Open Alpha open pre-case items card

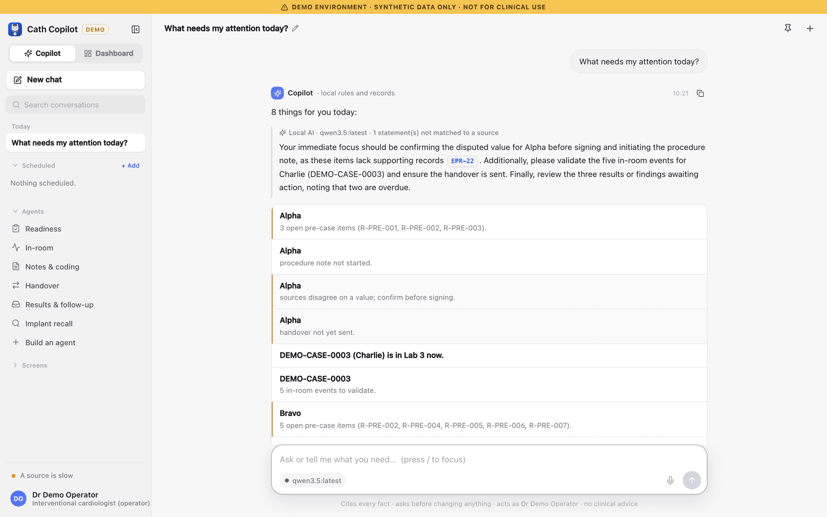(489, 222)
